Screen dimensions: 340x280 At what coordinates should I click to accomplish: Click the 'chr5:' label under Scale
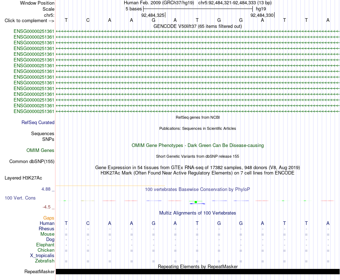pyautogui.click(x=49, y=15)
